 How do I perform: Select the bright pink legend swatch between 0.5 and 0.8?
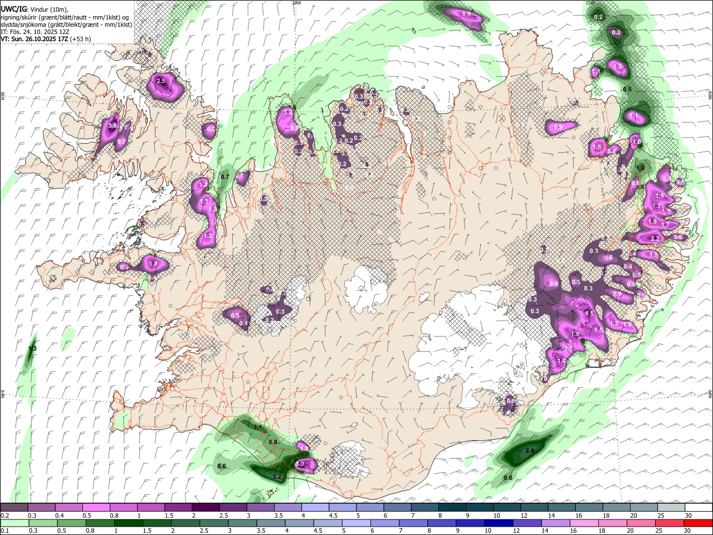click(96, 508)
